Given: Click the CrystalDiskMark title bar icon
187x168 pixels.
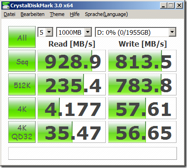Looking at the screenshot, I should 6,6.
